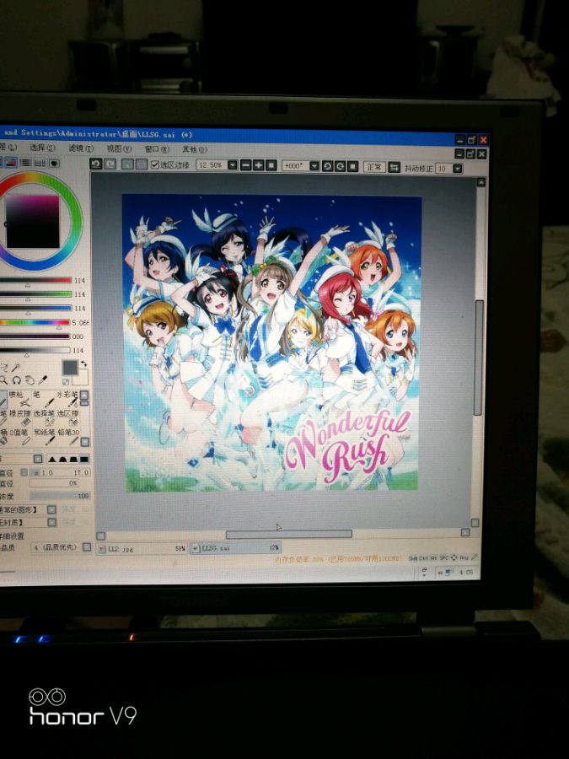Image resolution: width=569 pixels, height=759 pixels.
Task: Reset the zoom with the square button
Action: (271, 165)
